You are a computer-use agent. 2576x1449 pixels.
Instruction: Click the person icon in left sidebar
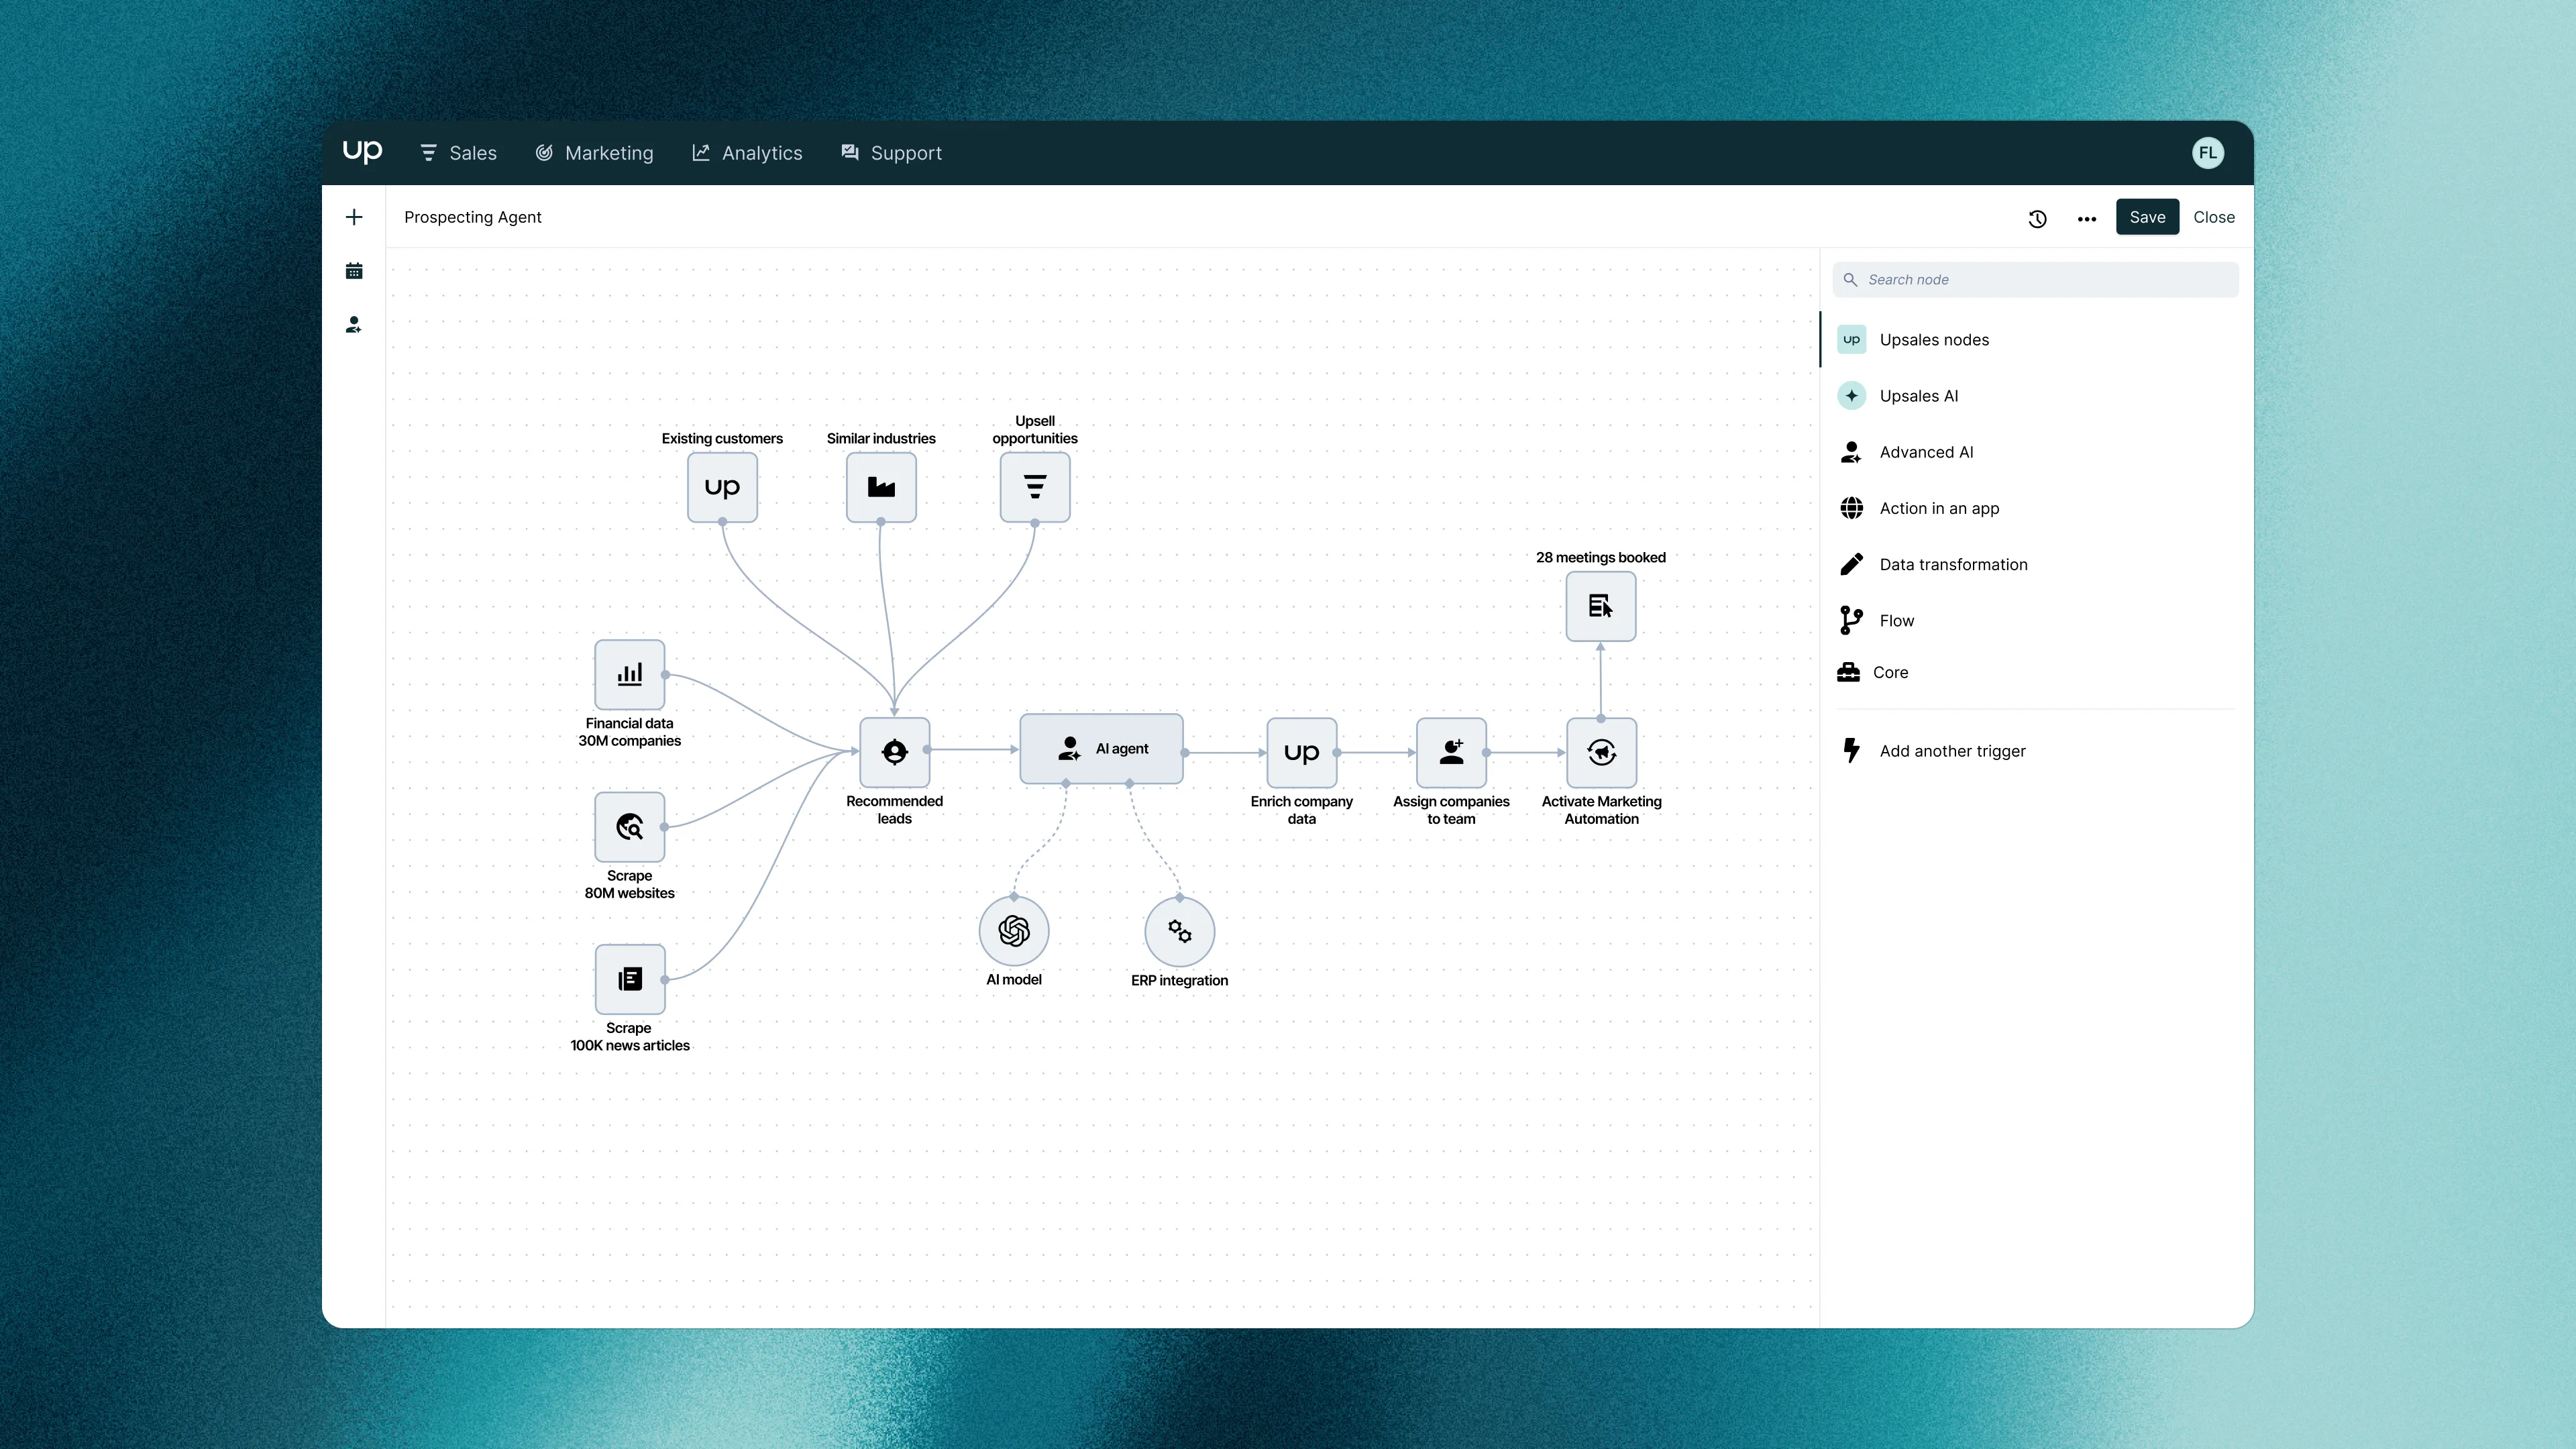354,325
